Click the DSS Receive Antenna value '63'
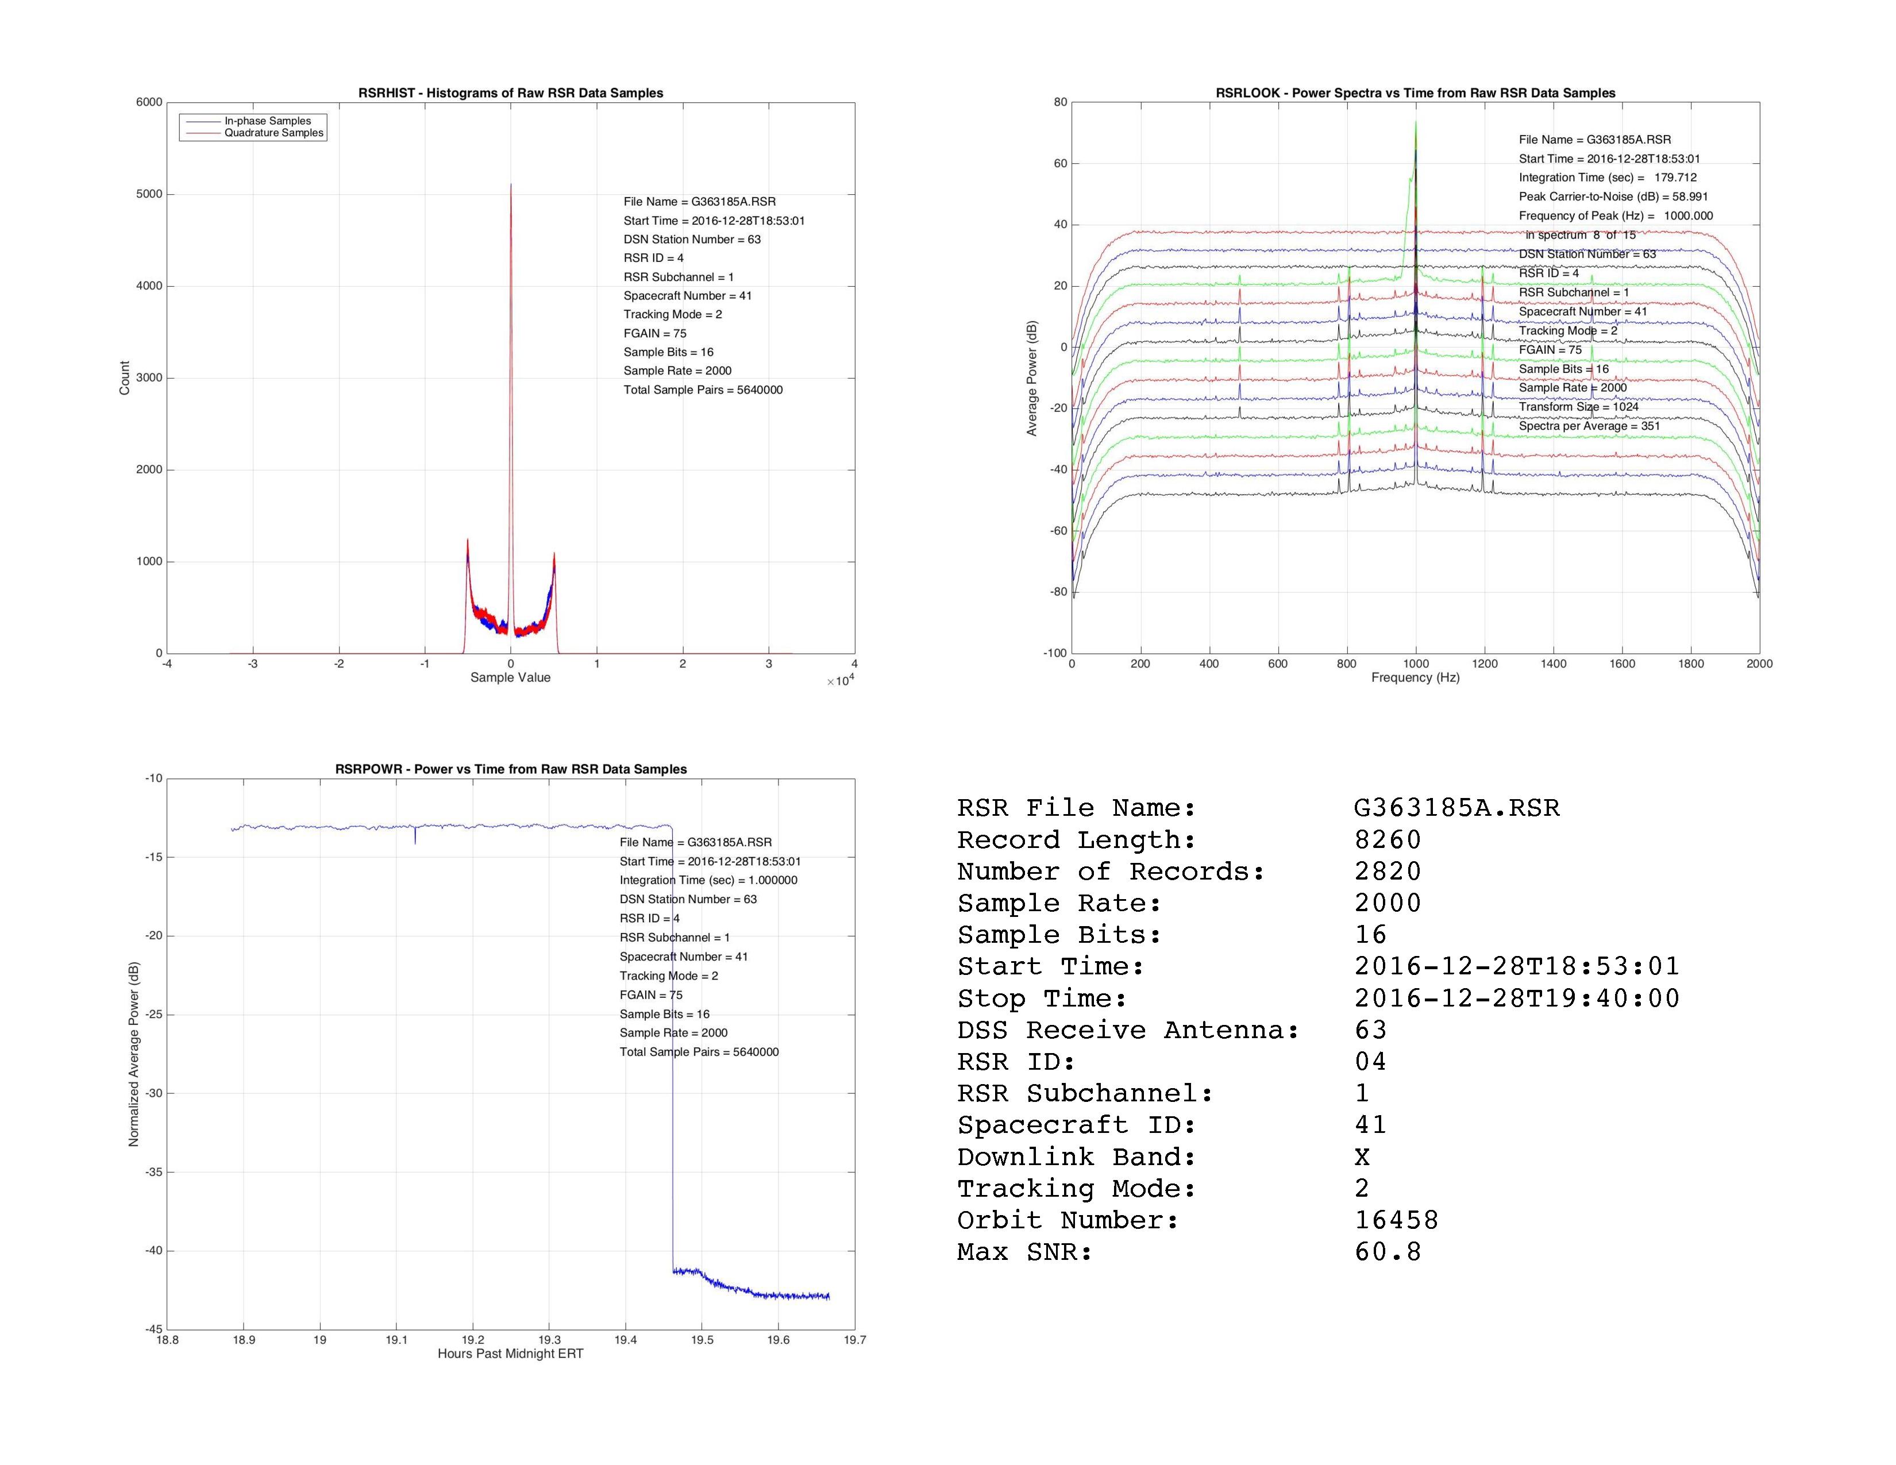Viewport: 1896px width, 1465px height. click(1371, 1030)
